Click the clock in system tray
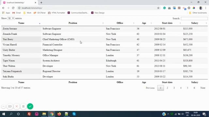The image size is (209, 117). tap(196, 114)
